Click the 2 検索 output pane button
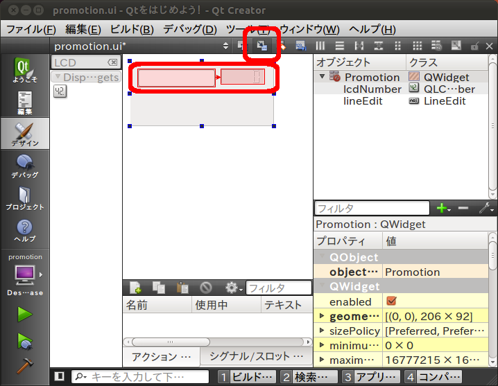498x386 pixels. click(308, 376)
